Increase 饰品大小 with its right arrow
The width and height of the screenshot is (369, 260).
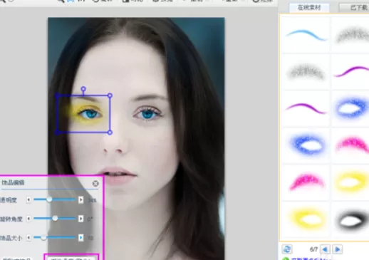click(80, 237)
